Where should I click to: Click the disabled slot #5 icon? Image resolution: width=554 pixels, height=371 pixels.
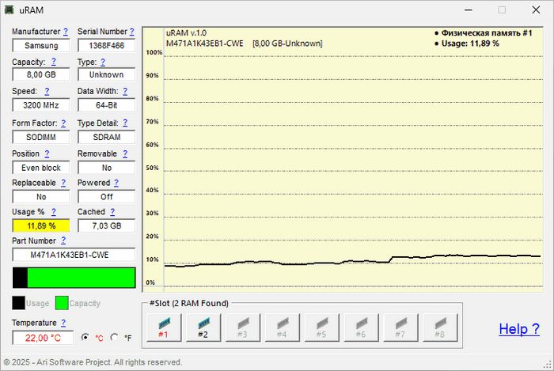click(321, 327)
